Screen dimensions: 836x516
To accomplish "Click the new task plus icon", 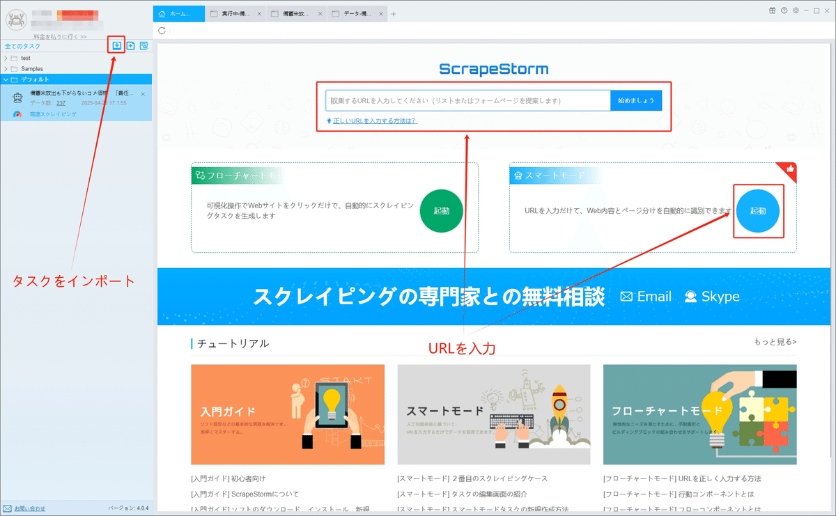I will pos(130,46).
